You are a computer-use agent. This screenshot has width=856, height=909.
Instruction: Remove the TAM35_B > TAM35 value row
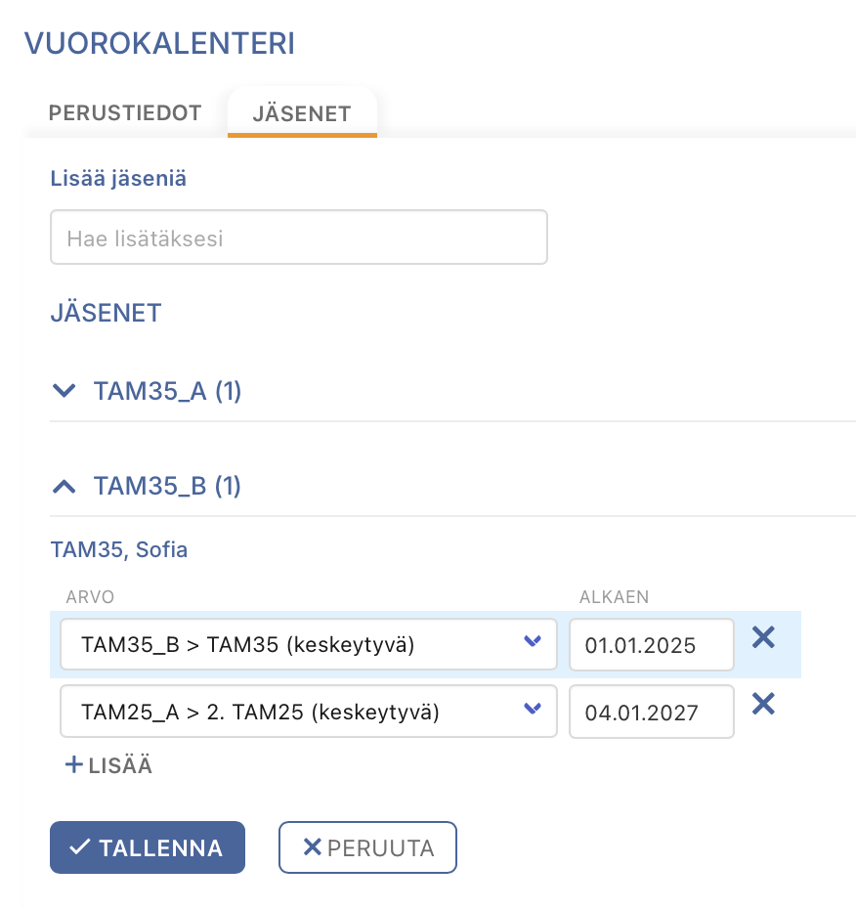763,637
